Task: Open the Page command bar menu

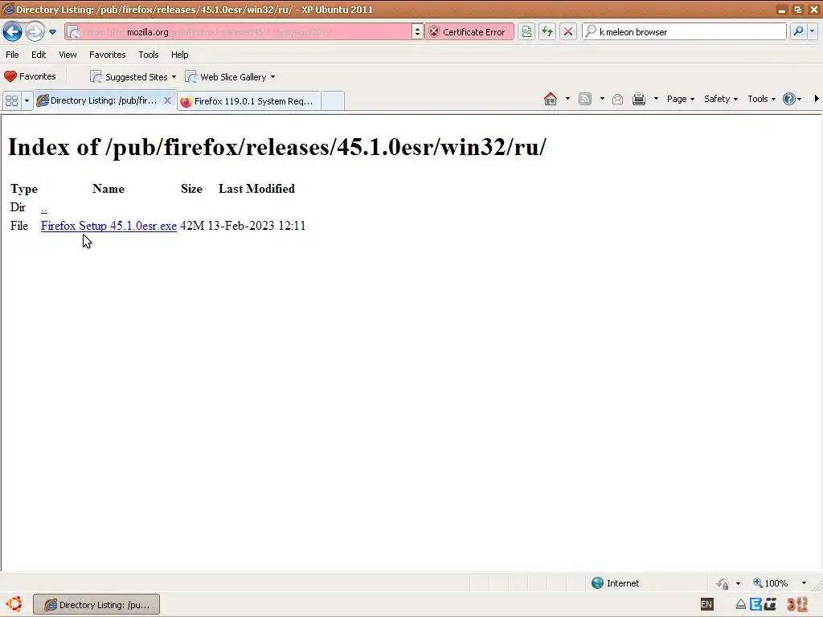Action: pos(681,99)
